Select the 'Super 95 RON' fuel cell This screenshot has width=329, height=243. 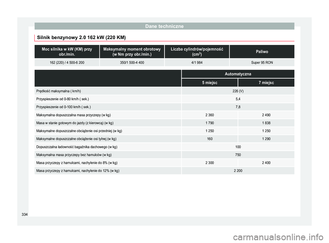pos(261,63)
